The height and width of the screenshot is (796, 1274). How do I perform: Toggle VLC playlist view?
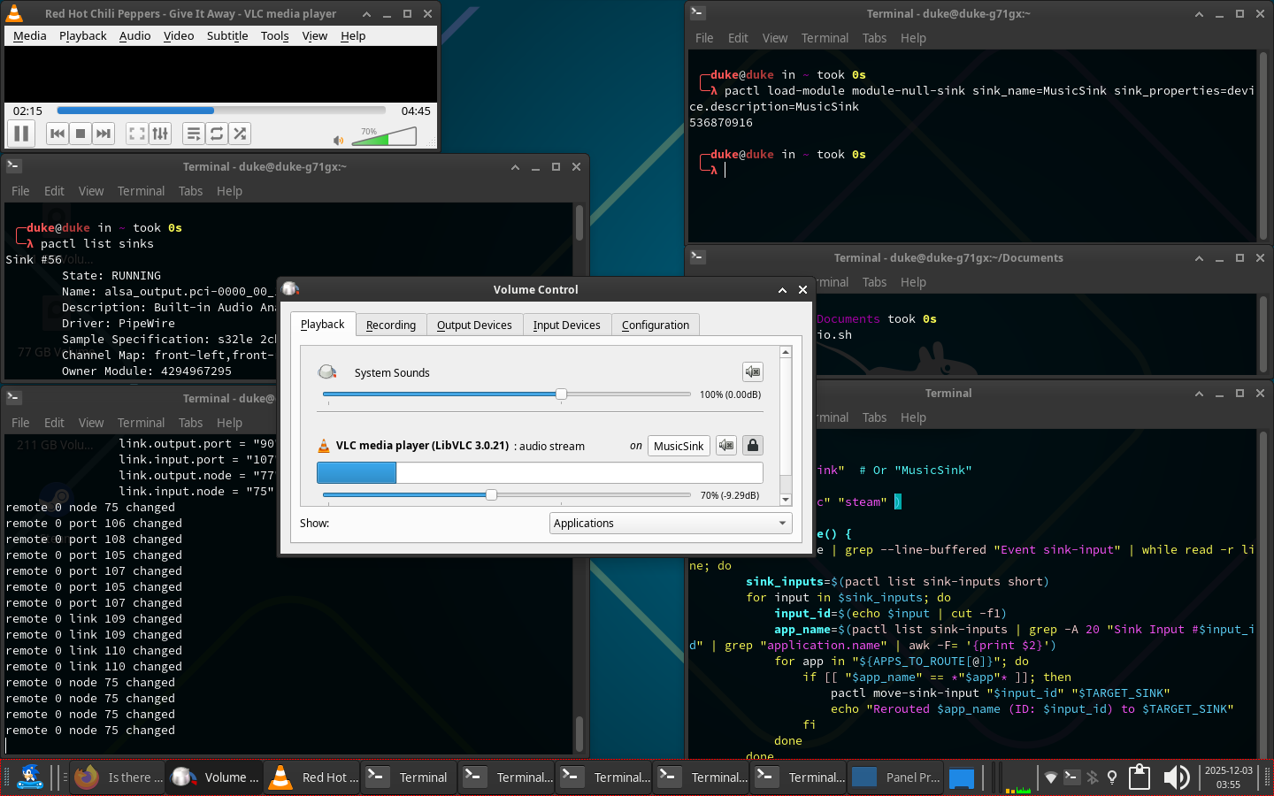pos(194,134)
